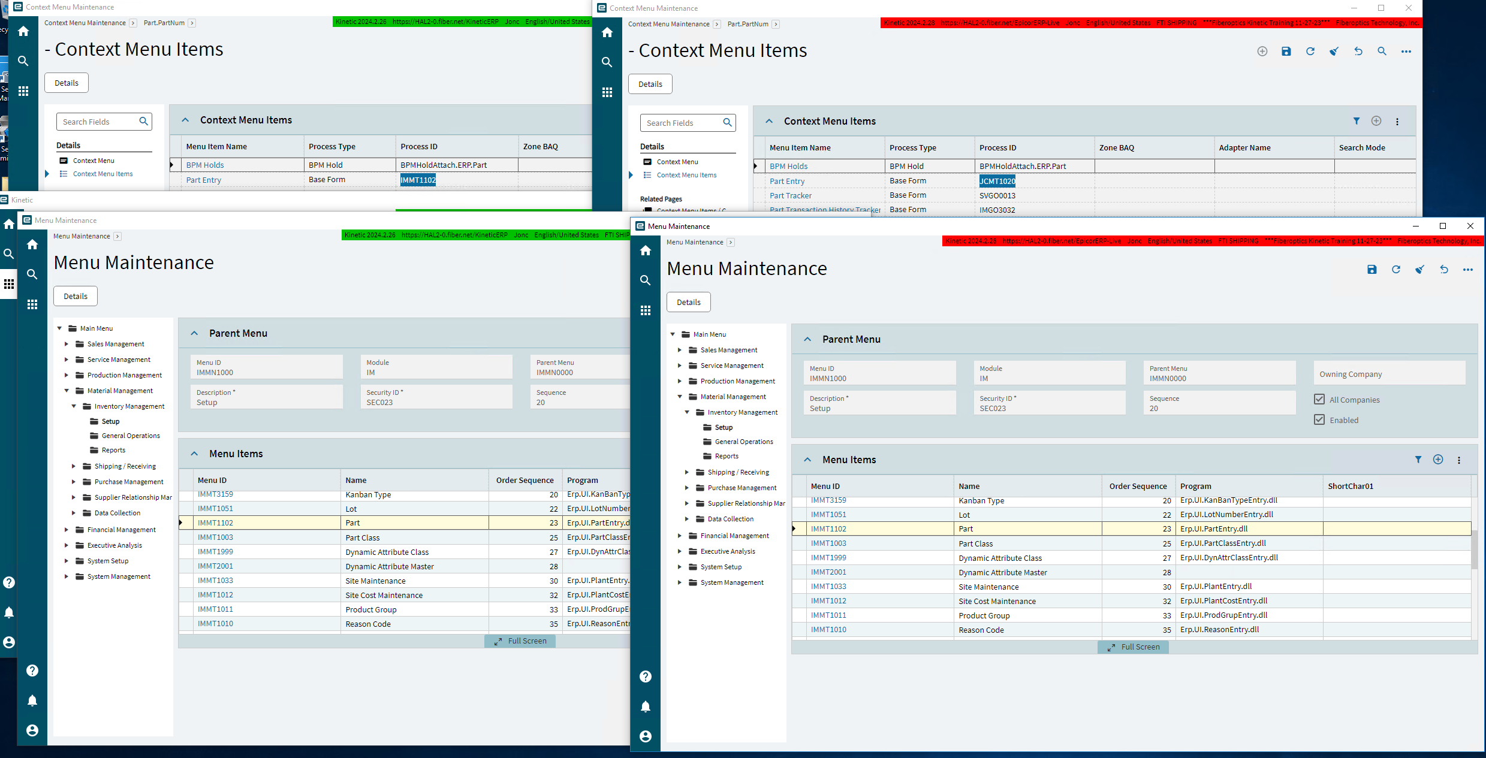Click Save icon in right Menu Maintenance toolbar

(1372, 270)
